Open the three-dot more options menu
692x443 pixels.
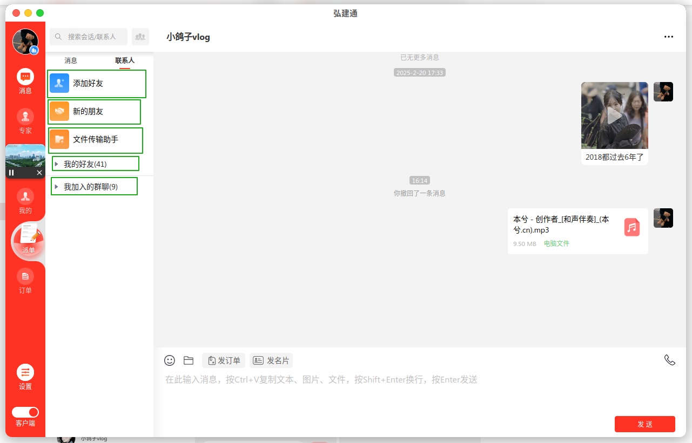(x=669, y=37)
